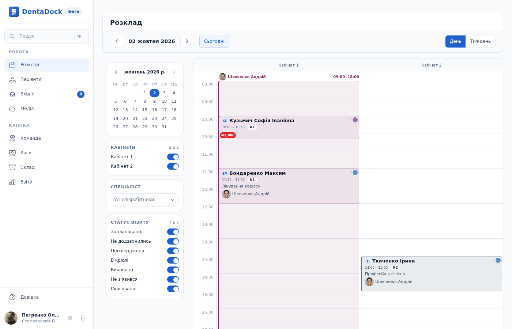
Task: Click the Вхідні unread count badge
Action: [x=81, y=94]
